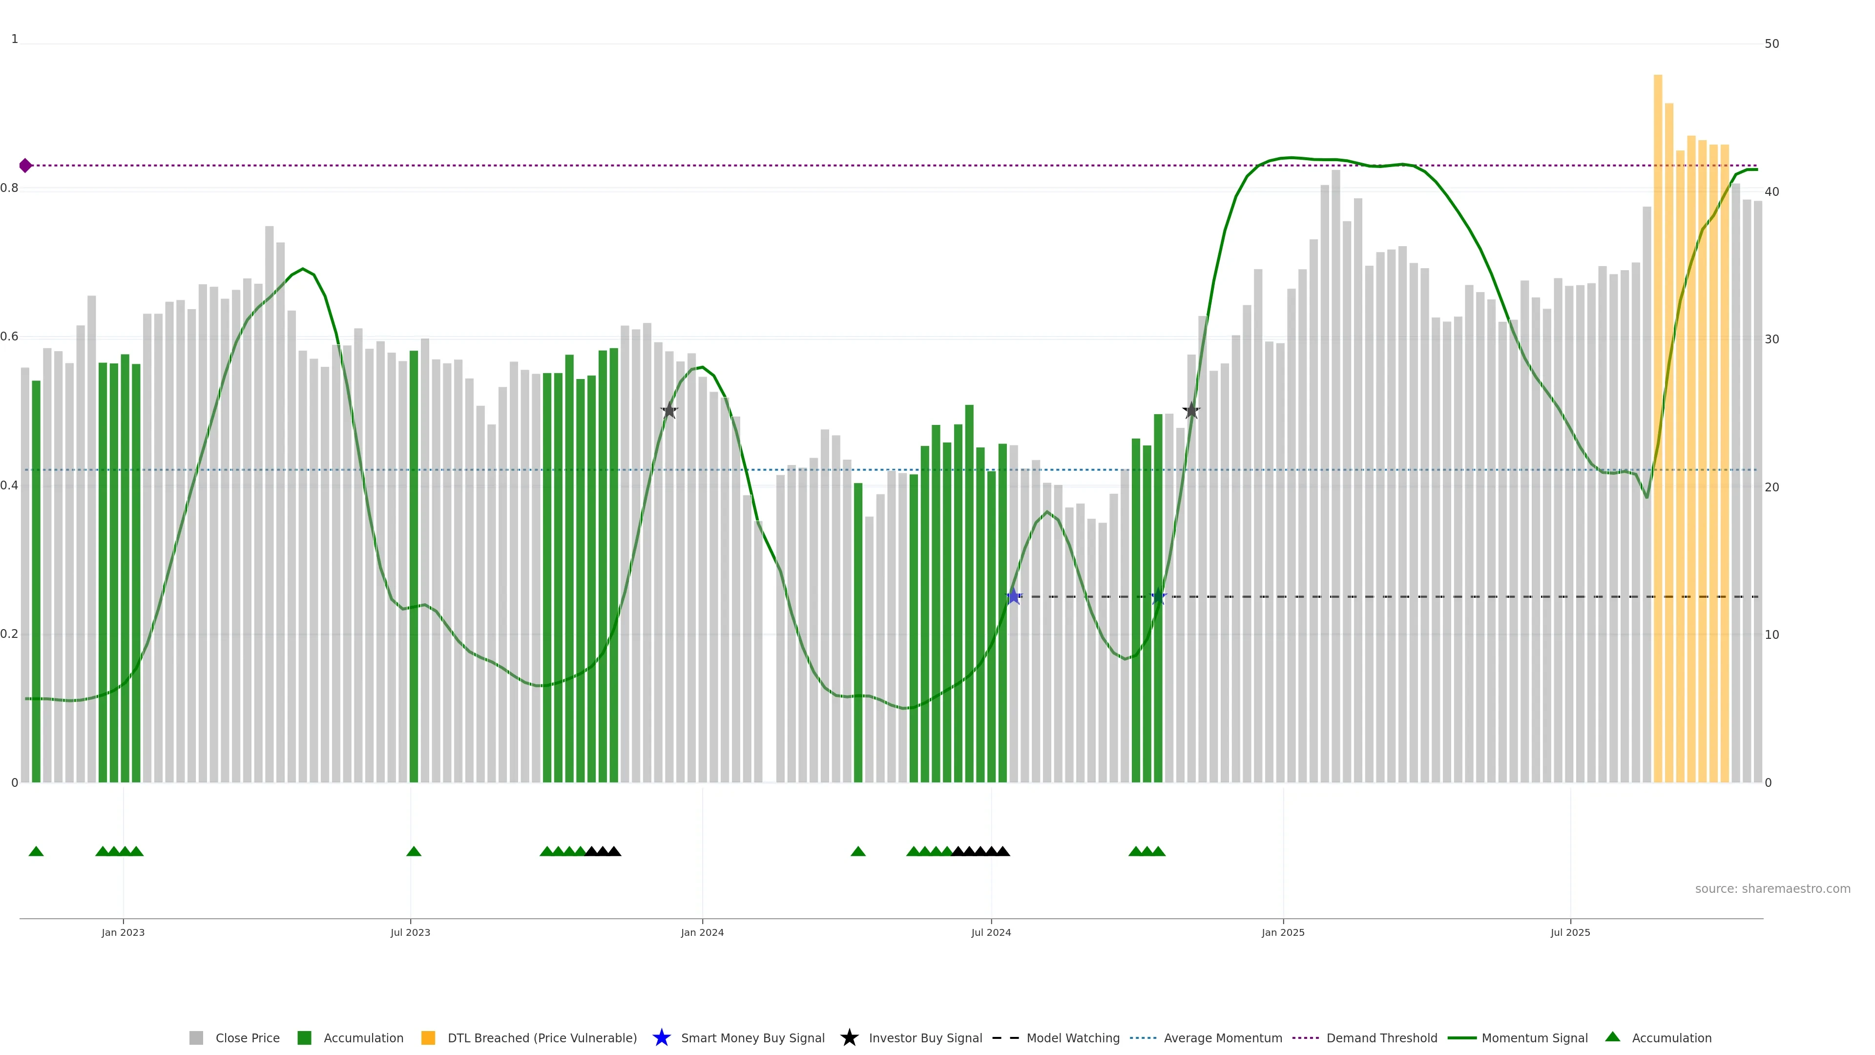Toggle Close Price series in legend
Screen dimensions: 1875x1055
point(247,1037)
